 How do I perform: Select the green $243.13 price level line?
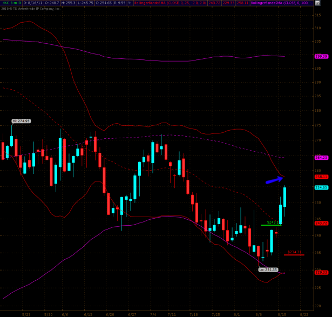[271, 225]
